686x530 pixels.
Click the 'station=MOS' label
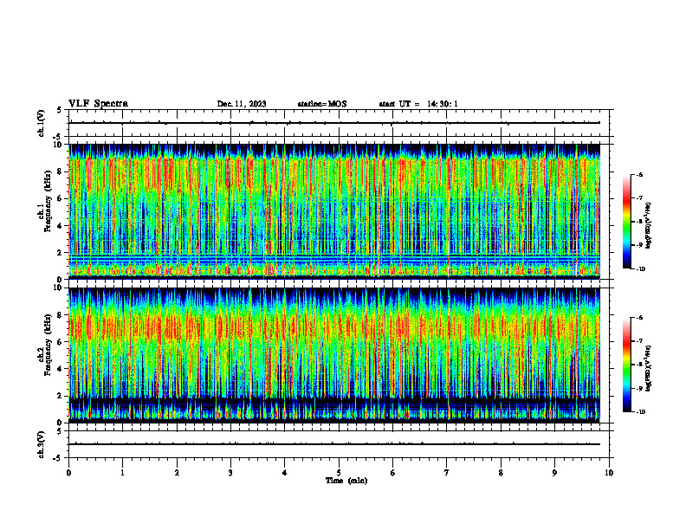pyautogui.click(x=322, y=104)
